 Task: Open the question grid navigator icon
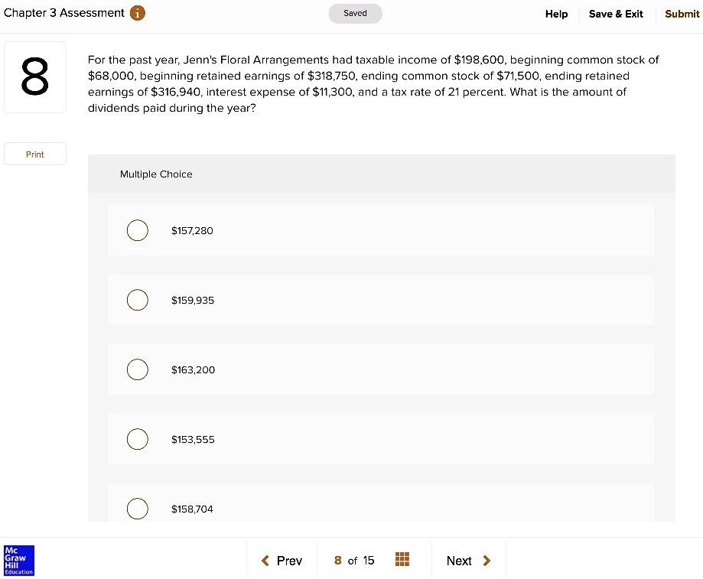pos(403,560)
